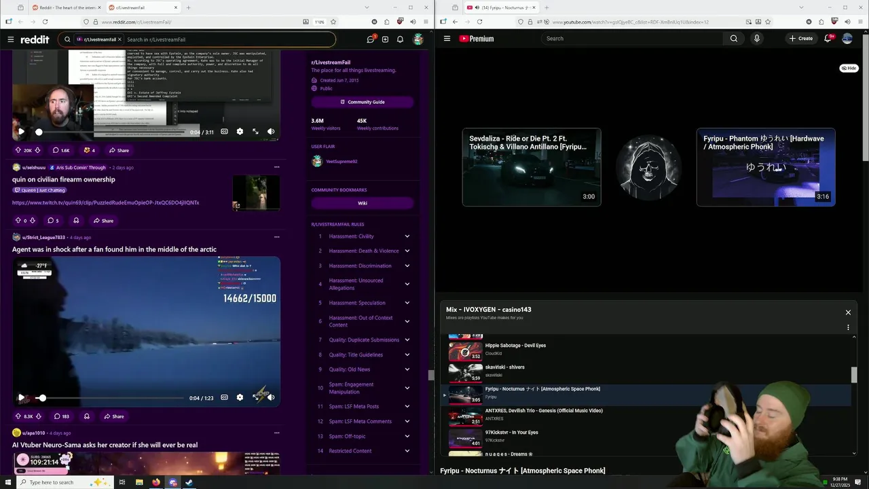Start YouTube voice search microphone
The image size is (869, 489).
pos(757,39)
